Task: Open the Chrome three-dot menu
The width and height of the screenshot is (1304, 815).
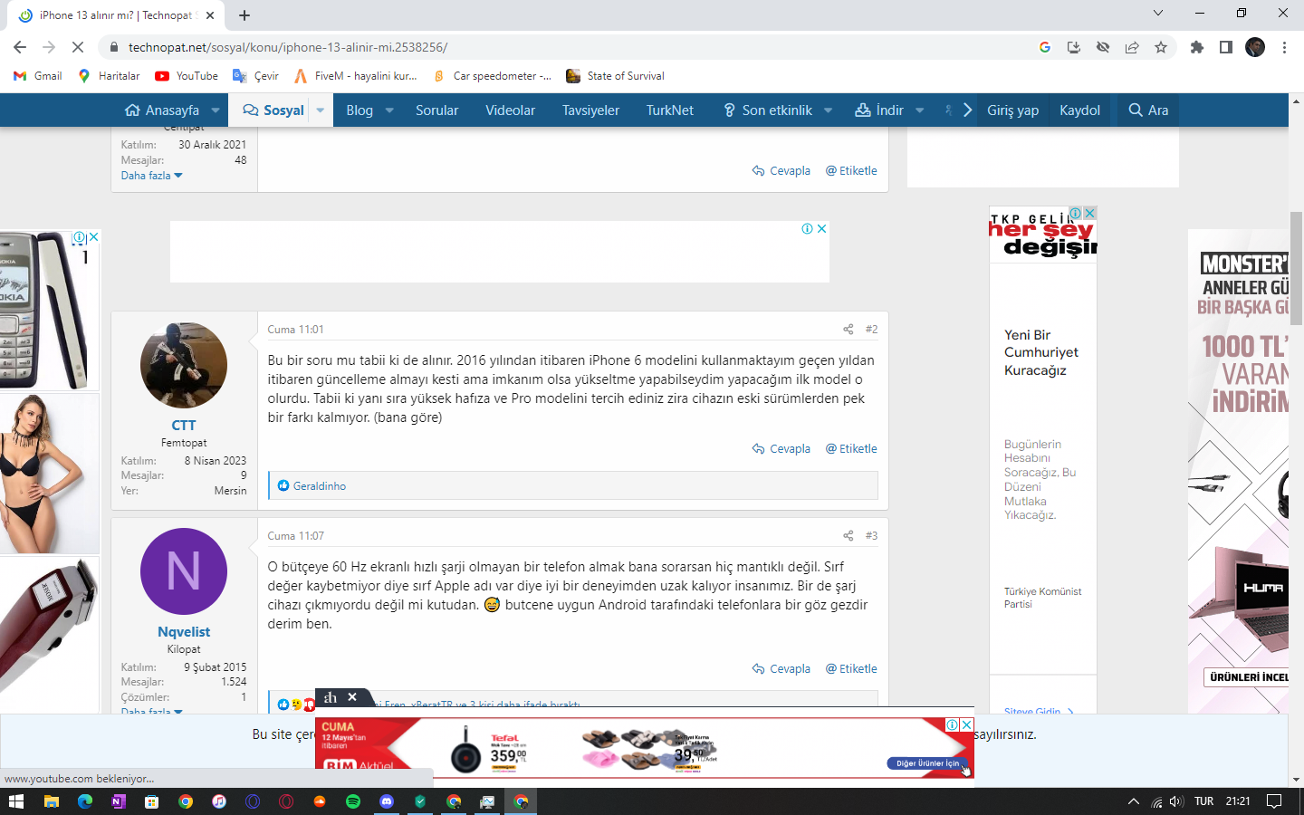Action: pos(1284,47)
